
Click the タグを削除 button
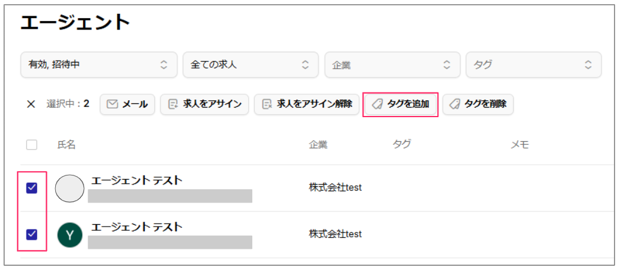pyautogui.click(x=478, y=105)
